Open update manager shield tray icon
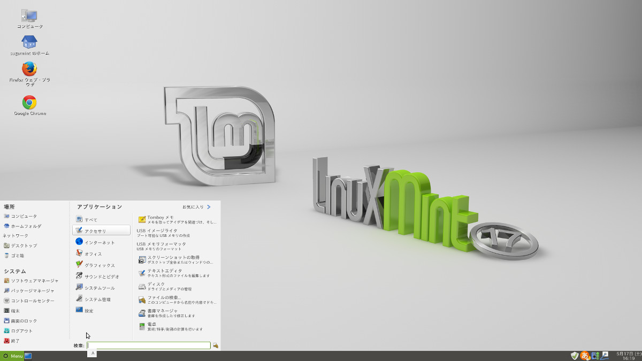 (x=575, y=356)
